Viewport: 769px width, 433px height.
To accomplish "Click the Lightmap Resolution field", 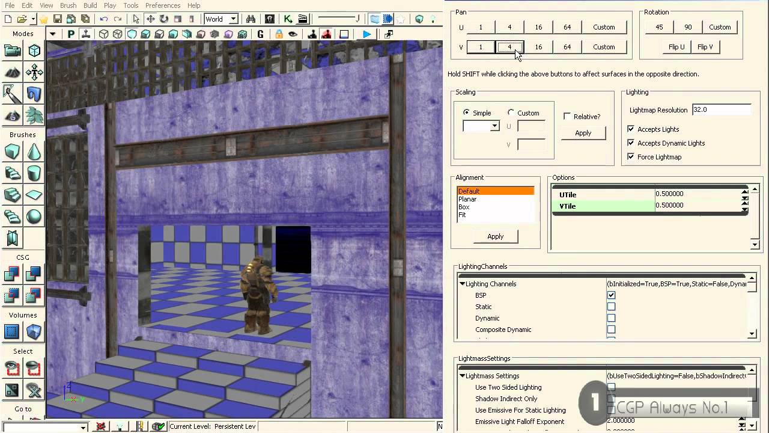I will coord(722,109).
